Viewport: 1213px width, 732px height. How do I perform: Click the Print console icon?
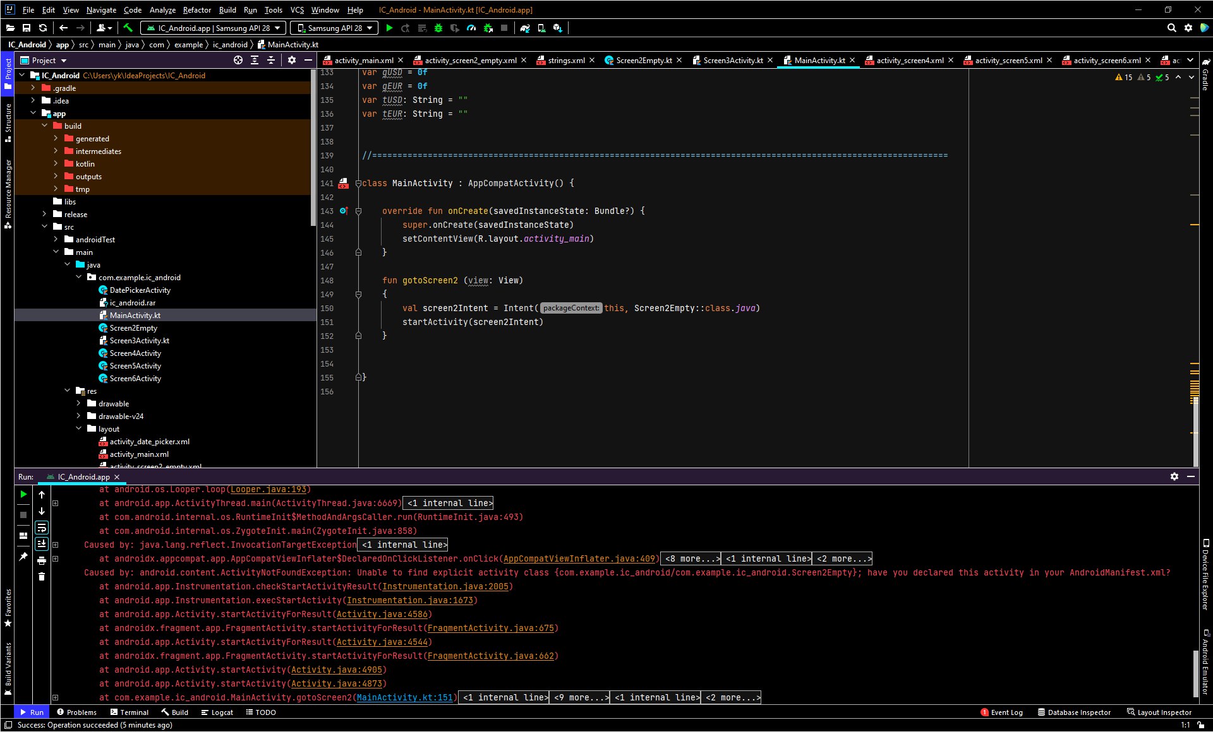tap(42, 560)
